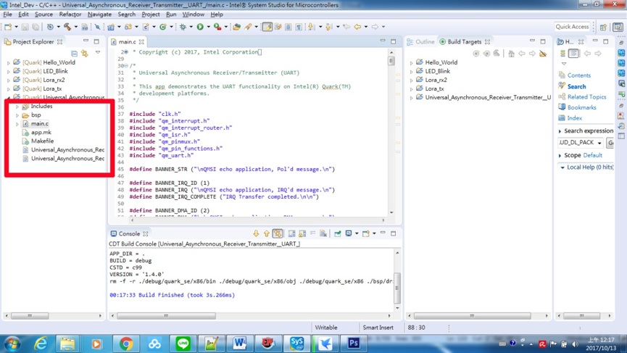Click the Console scroll-down arrow icon (next error)

coord(256,233)
